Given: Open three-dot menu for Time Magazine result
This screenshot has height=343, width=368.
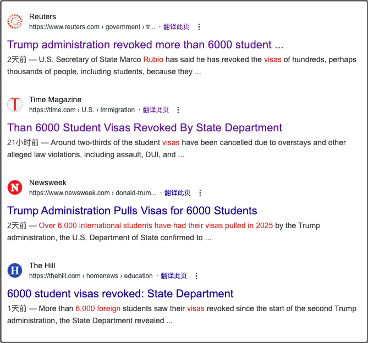Looking at the screenshot, I should point(178,110).
